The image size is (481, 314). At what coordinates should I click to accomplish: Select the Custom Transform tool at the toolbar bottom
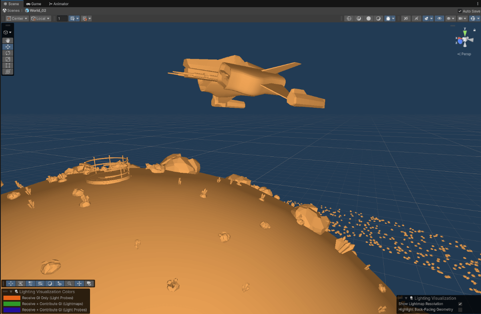(8, 71)
